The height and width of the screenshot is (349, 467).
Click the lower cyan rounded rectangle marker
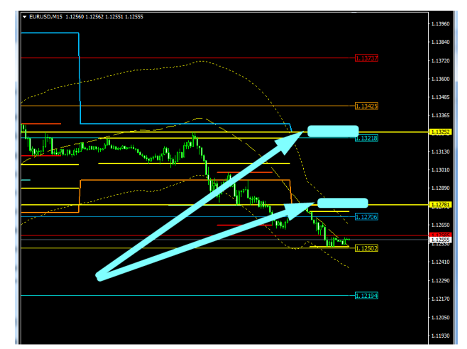342,203
